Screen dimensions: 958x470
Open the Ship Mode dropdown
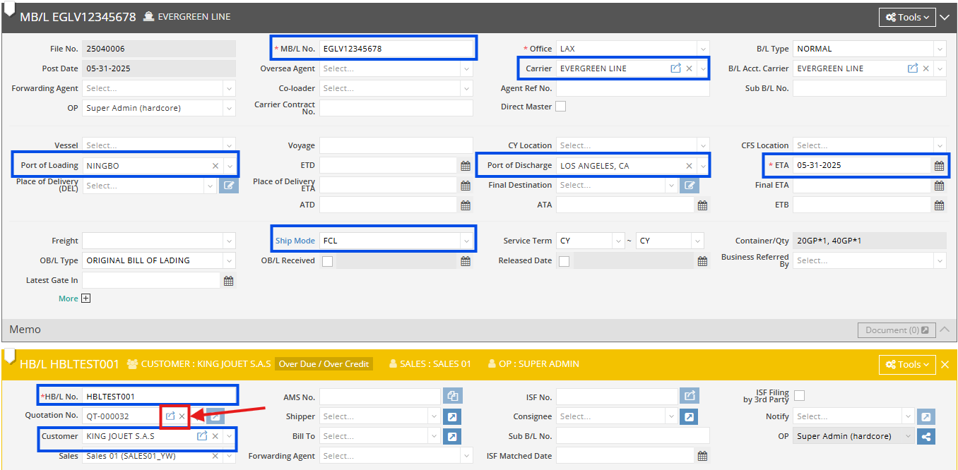(x=466, y=239)
